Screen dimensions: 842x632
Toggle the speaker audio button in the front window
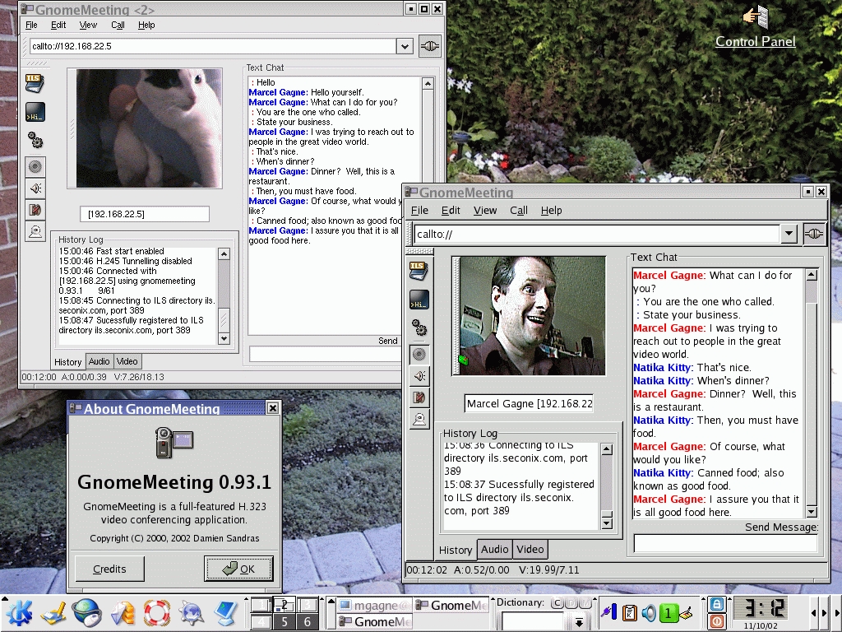tap(419, 376)
